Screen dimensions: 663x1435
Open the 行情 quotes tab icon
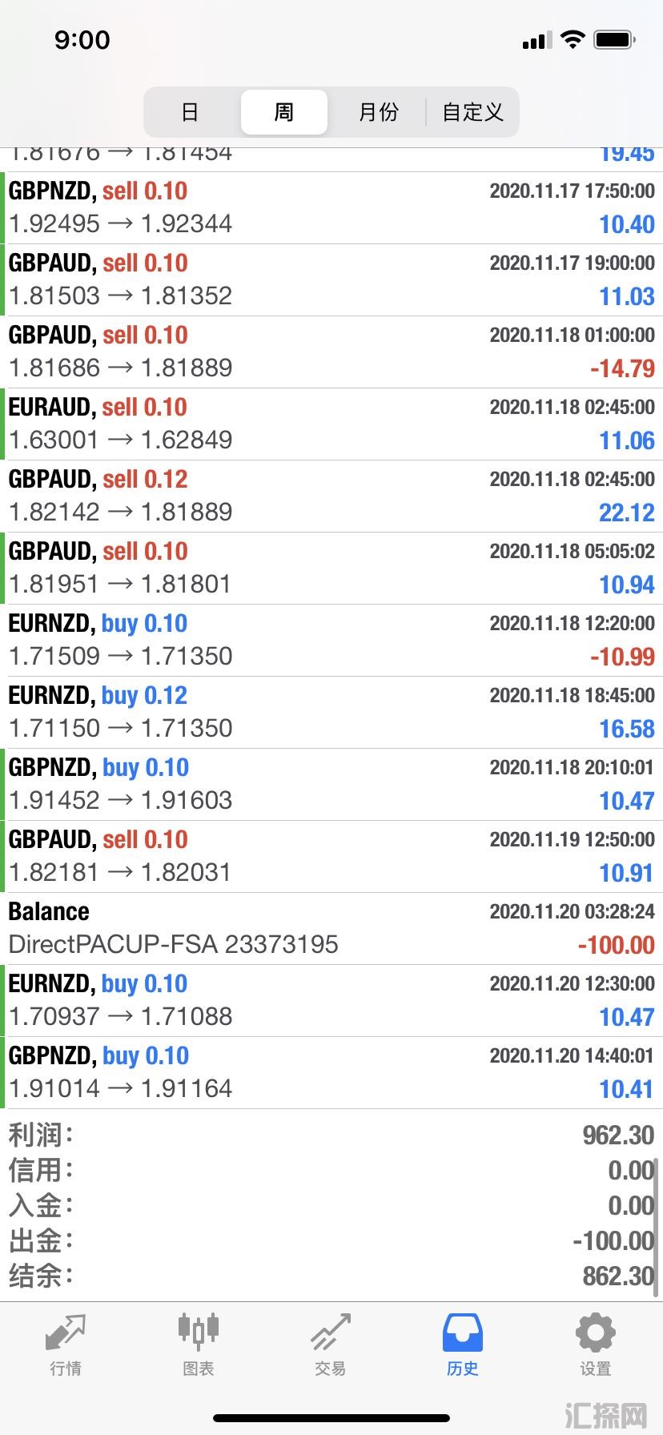(x=66, y=1332)
